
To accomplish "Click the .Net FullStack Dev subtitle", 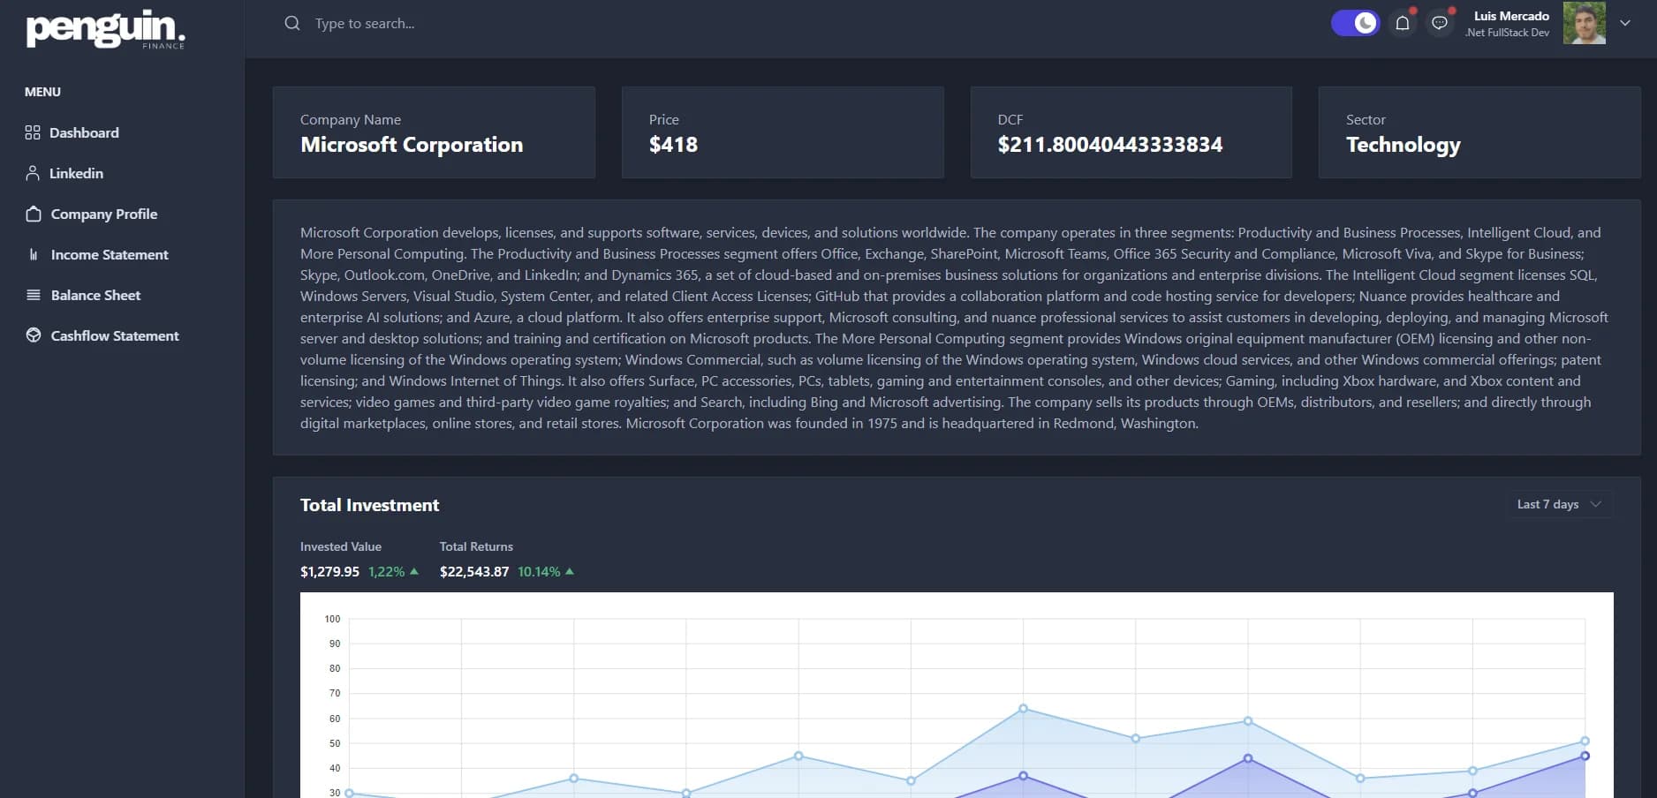I will (x=1507, y=33).
